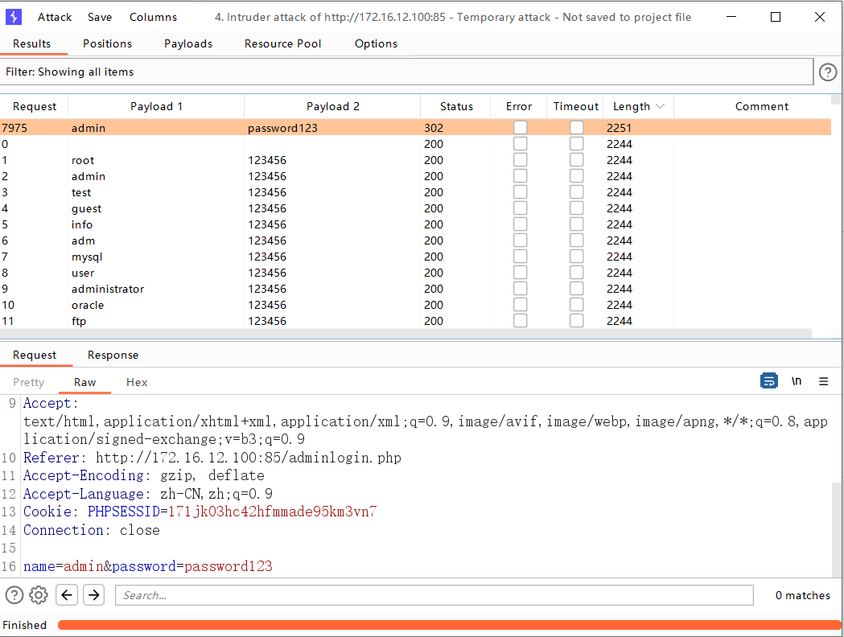Click the Burp Intruder lightning bolt icon
The width and height of the screenshot is (844, 637).
click(x=14, y=17)
